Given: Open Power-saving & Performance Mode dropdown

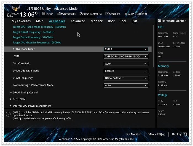Looking at the screenshot, I should 126,85.
